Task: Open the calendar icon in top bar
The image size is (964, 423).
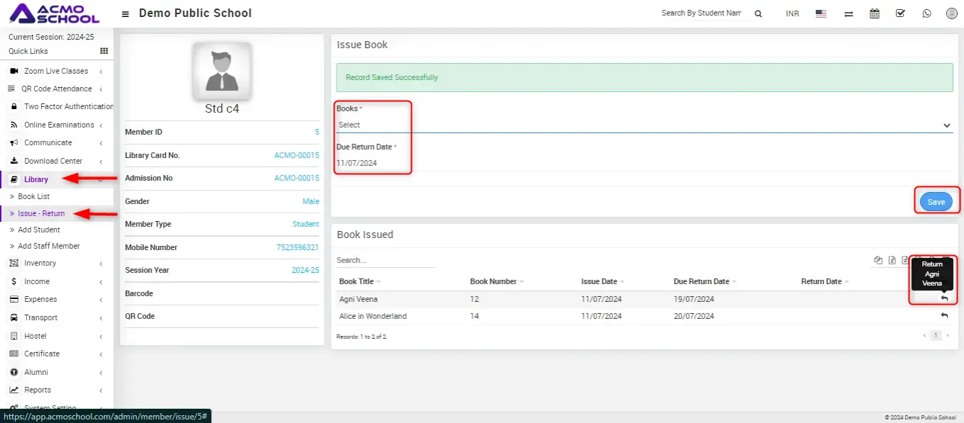Action: pos(875,13)
